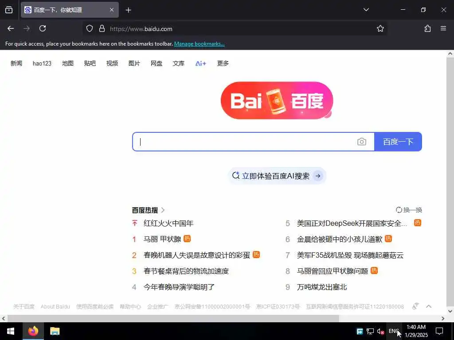Screen dimensions: 454x340
Task: Click the 百度一下 search button
Action: pos(398,142)
